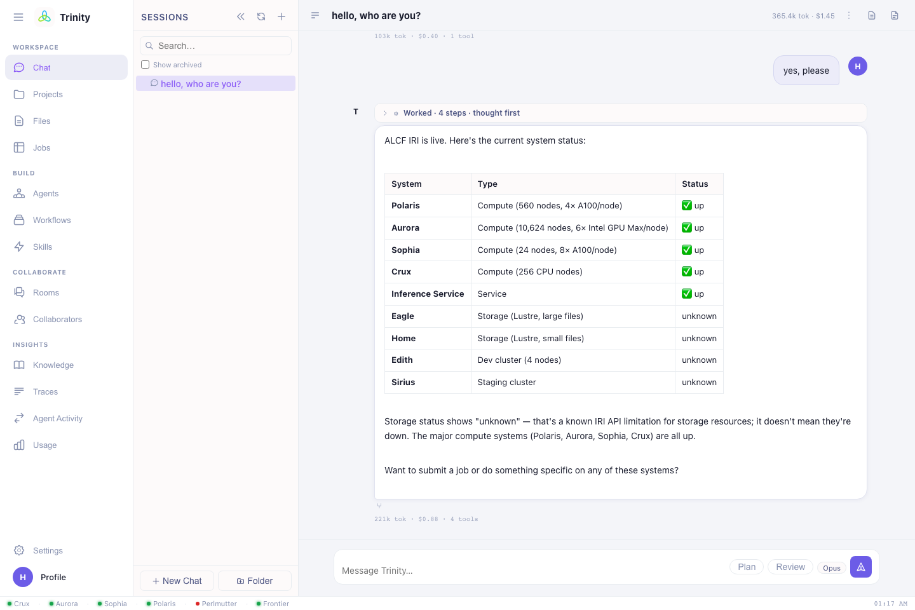The image size is (915, 610).
Task: Click the Agent Activity arrows icon
Action: click(x=19, y=418)
